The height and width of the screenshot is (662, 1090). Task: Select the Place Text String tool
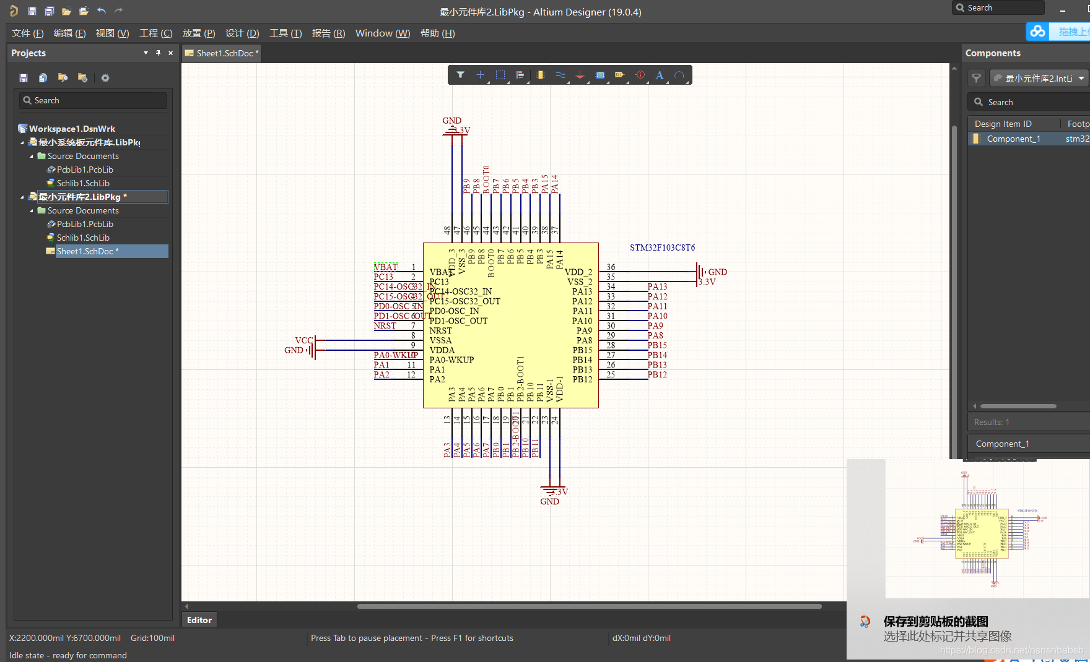click(x=660, y=75)
